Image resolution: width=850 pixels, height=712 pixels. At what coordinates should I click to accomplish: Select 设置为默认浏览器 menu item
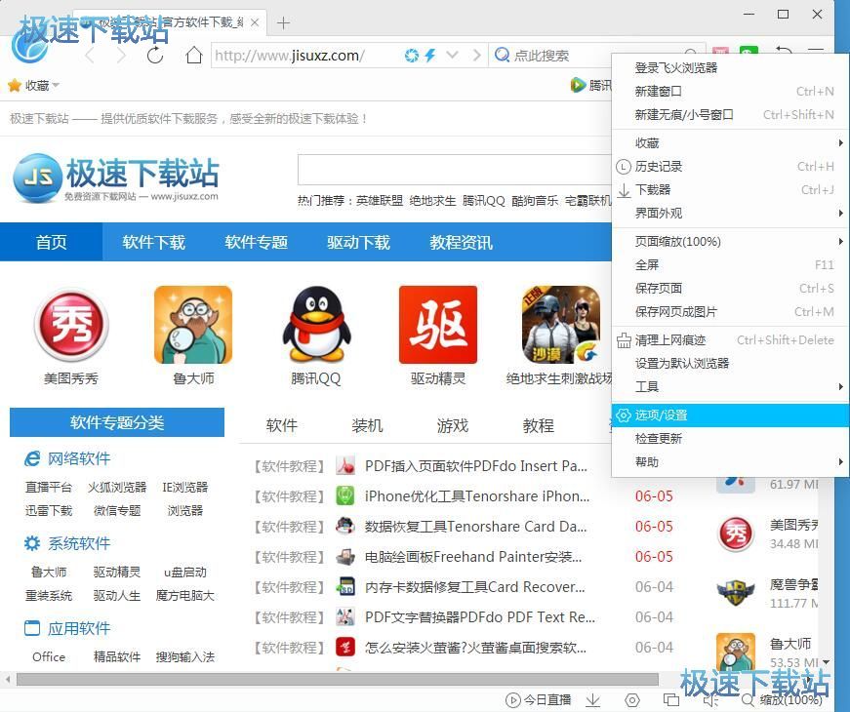point(730,364)
